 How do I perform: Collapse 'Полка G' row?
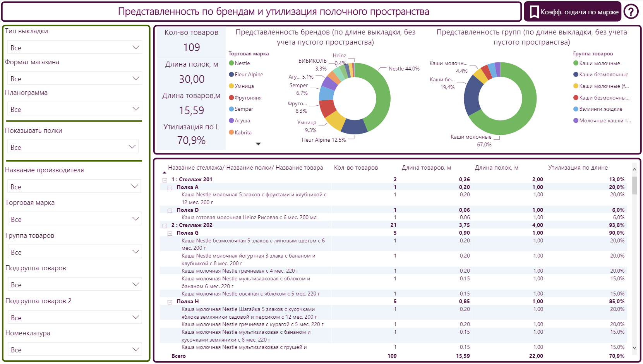[170, 233]
